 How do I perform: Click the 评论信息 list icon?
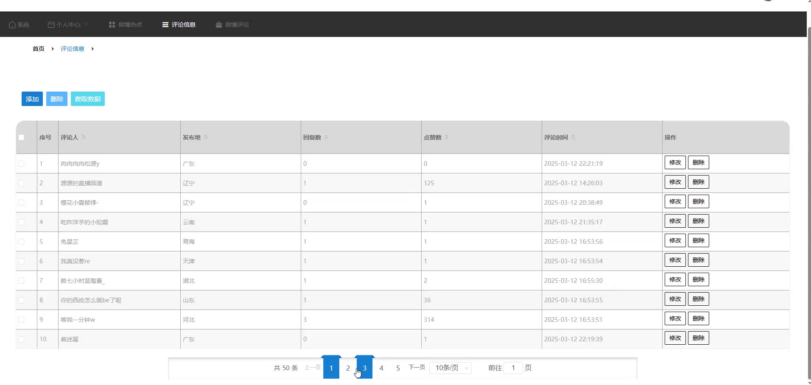[x=165, y=25]
